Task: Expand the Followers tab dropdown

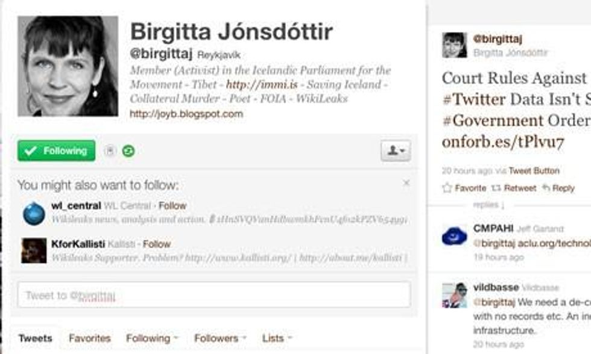Action: click(221, 338)
